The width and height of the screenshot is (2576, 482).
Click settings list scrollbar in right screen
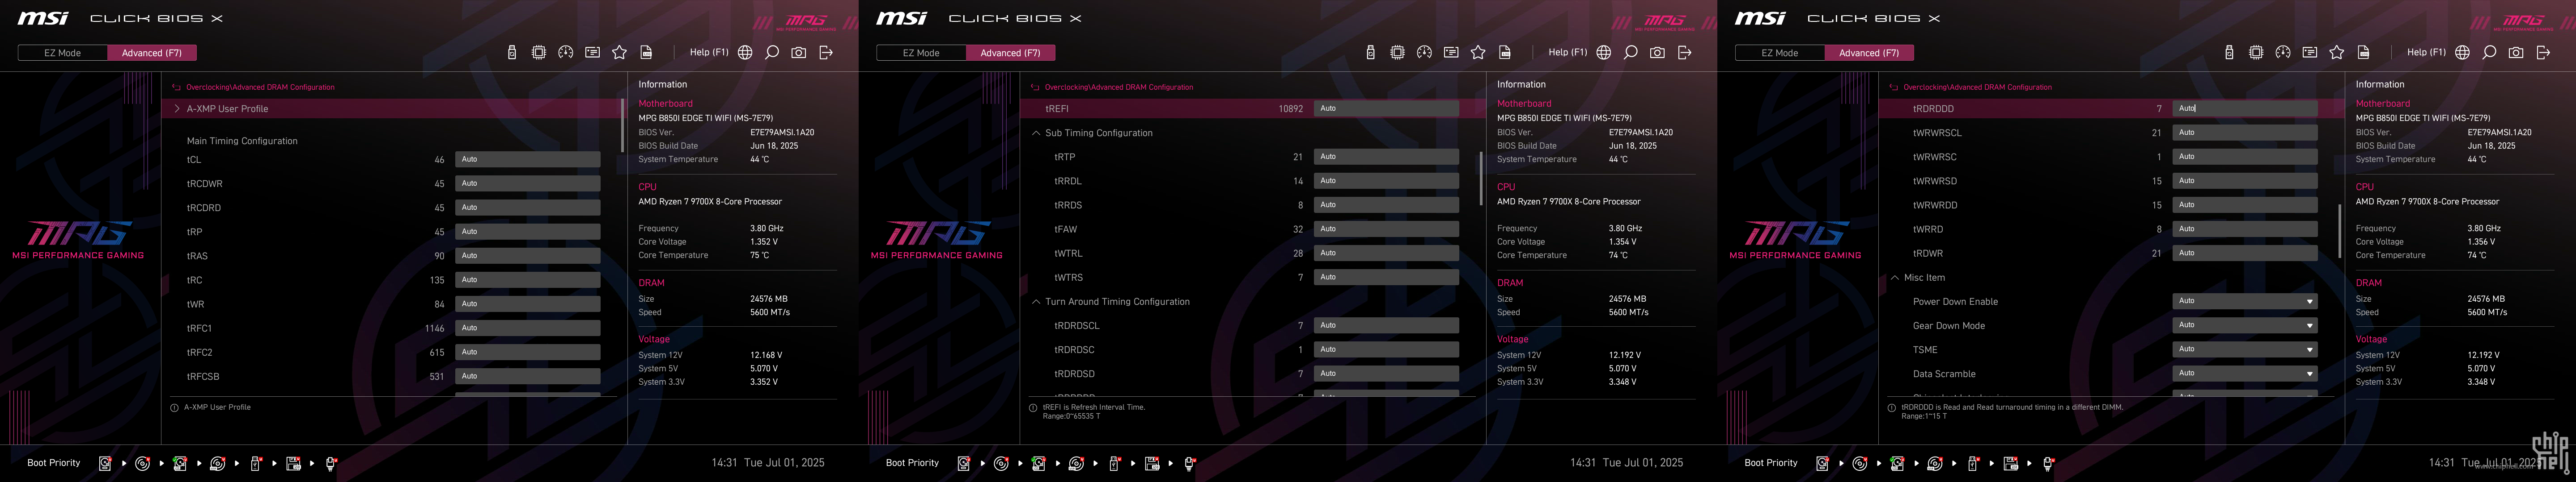(x=2340, y=232)
